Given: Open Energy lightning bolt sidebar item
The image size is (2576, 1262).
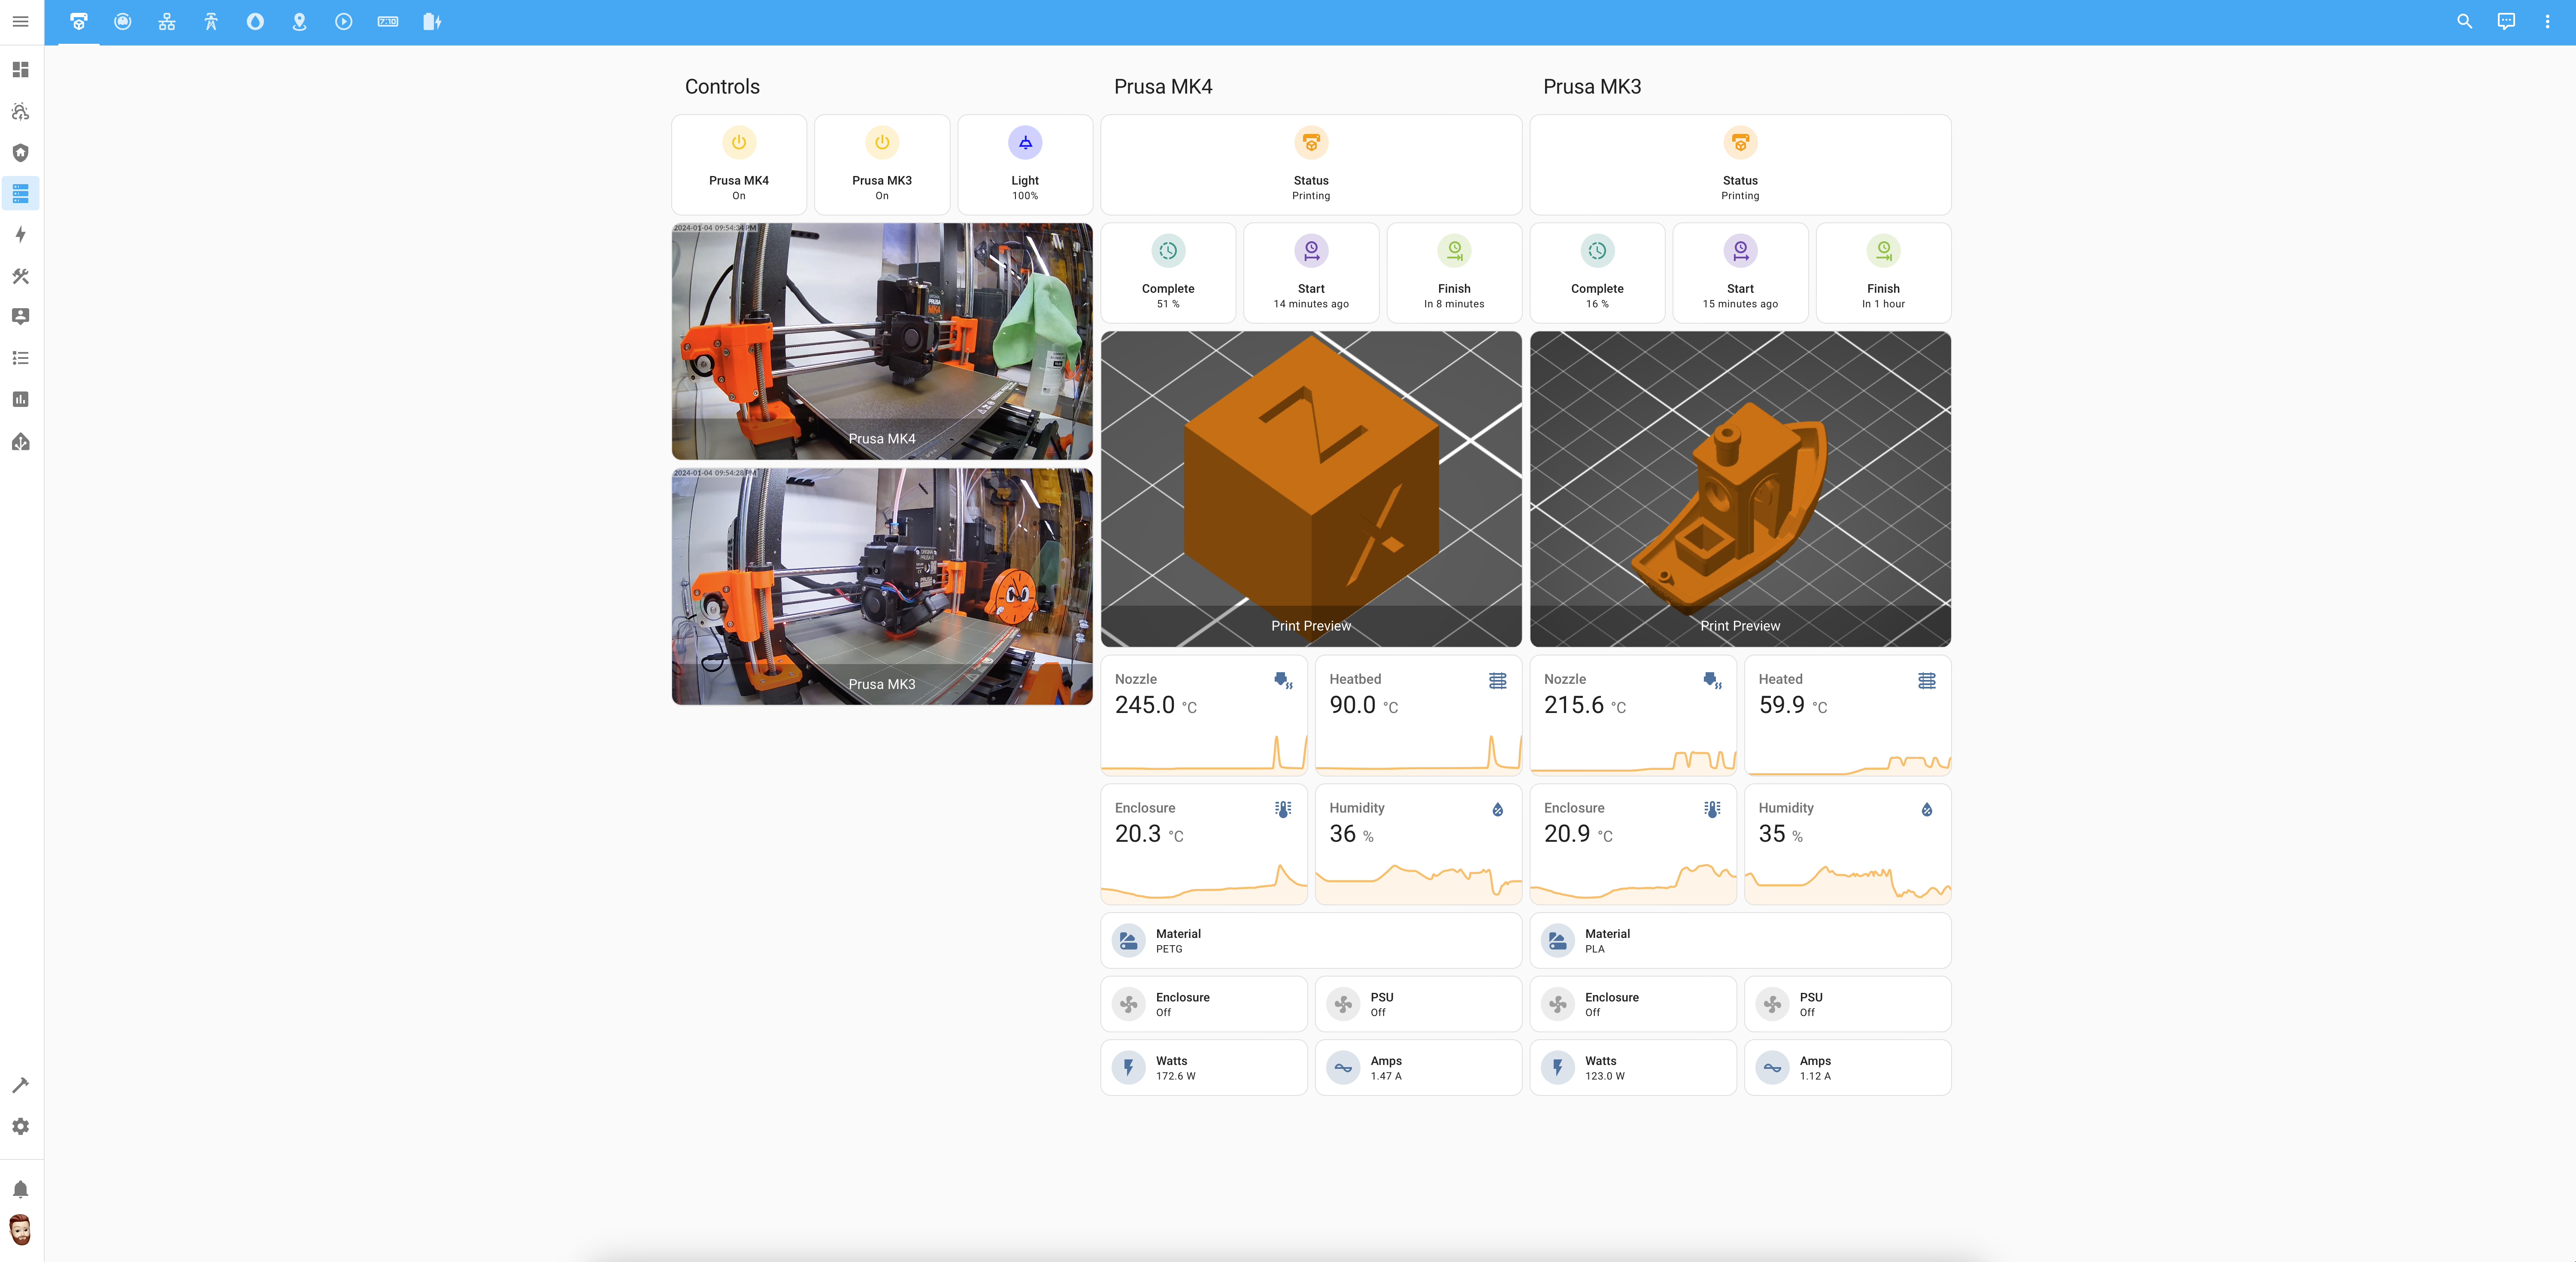Looking at the screenshot, I should pyautogui.click(x=20, y=235).
